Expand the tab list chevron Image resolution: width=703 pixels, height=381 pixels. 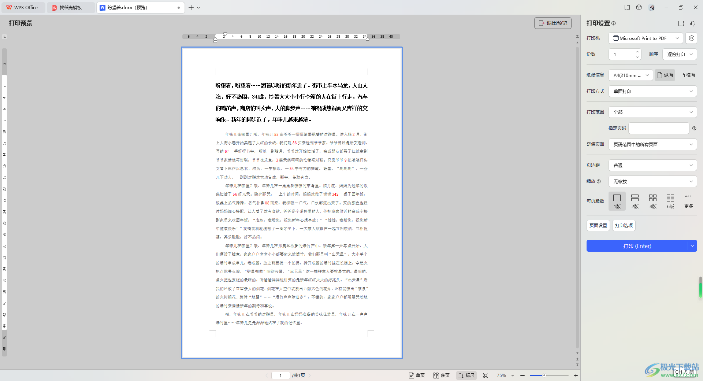click(x=198, y=8)
